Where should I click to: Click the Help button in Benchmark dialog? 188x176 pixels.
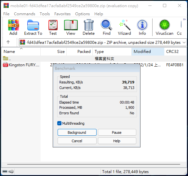tap(117, 141)
